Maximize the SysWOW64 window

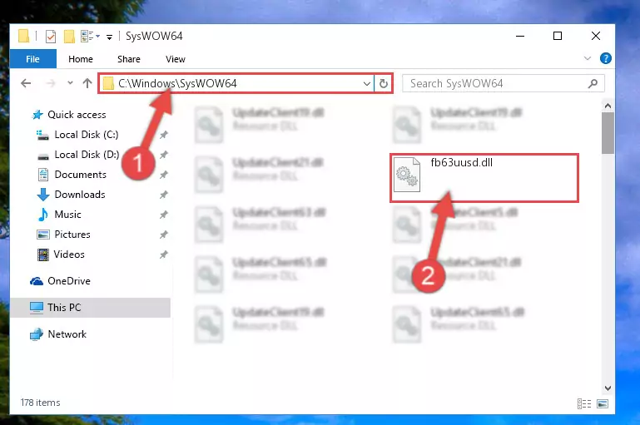coord(557,36)
